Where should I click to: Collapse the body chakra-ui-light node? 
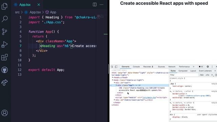(x=113, y=80)
